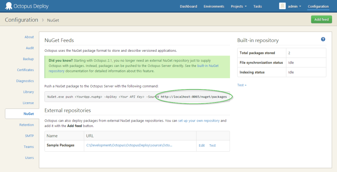The height and width of the screenshot is (172, 337).
Task: Open the Certificates sidebar section
Action: click(25, 70)
